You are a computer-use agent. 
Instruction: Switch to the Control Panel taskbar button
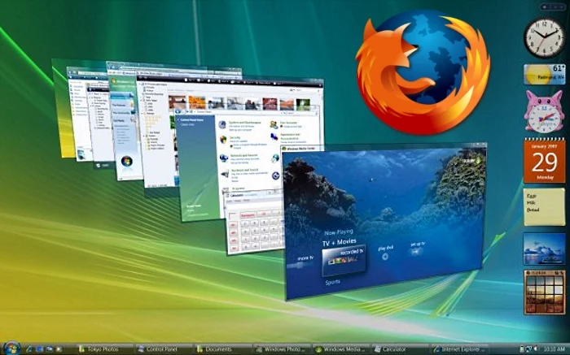click(164, 349)
